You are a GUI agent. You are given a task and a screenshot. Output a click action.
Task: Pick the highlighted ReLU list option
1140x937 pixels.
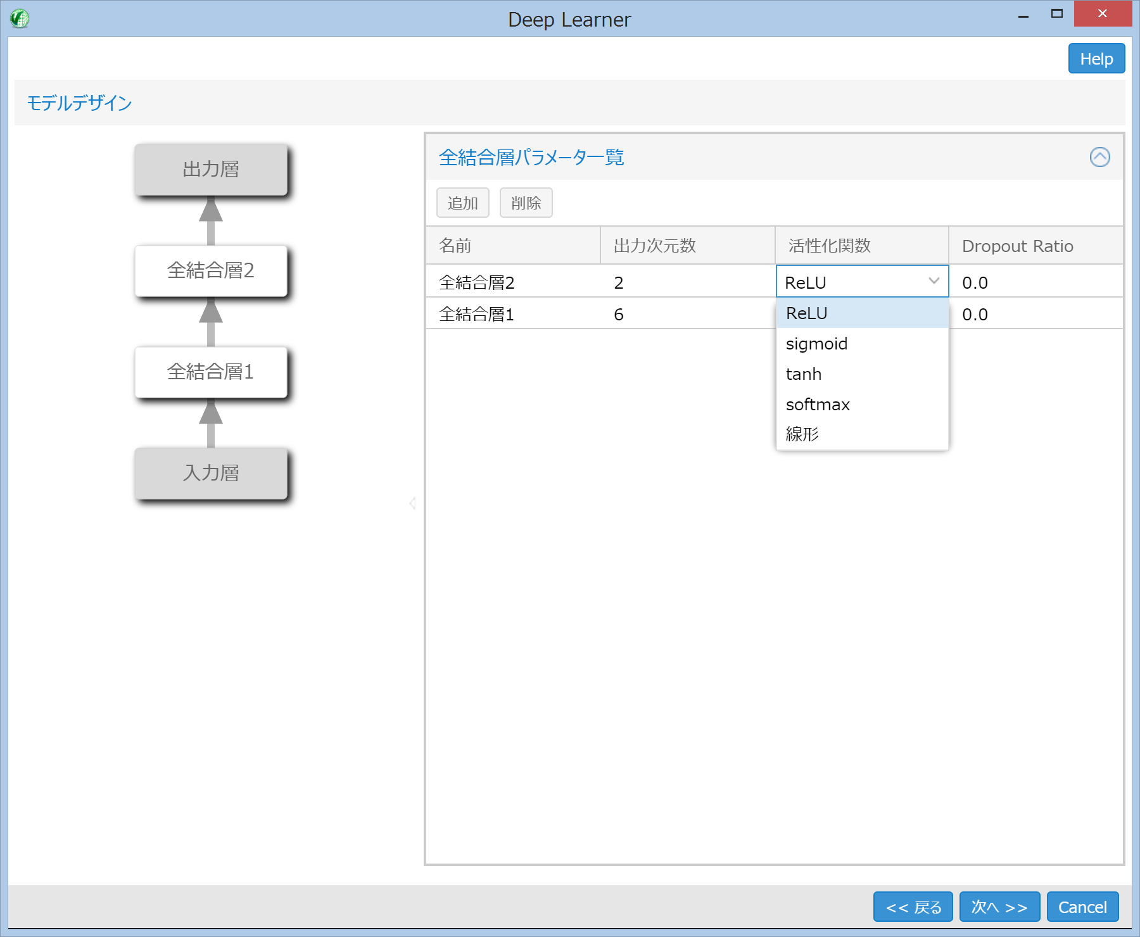(x=806, y=313)
